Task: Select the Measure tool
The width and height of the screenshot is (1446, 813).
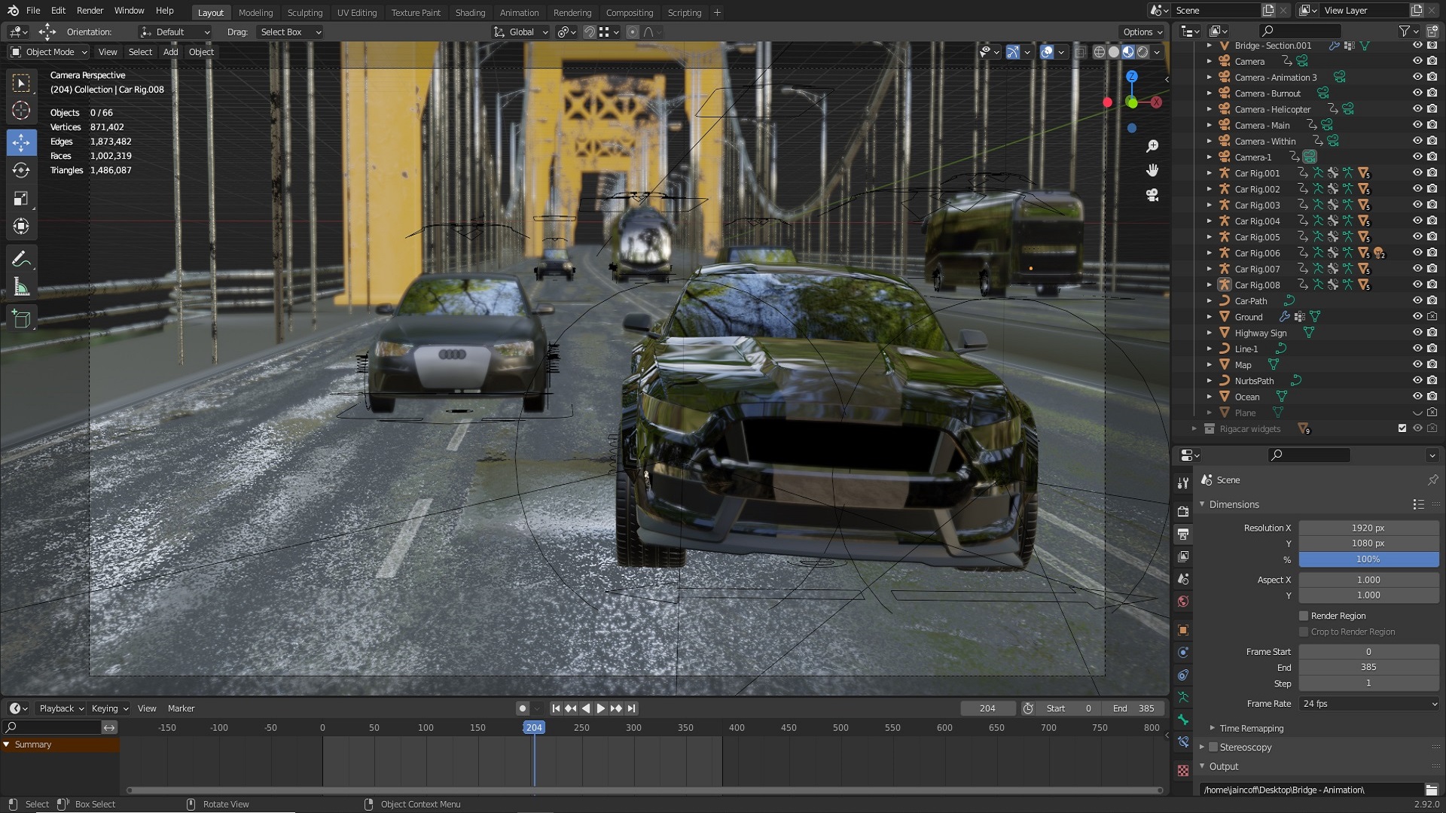Action: point(21,287)
